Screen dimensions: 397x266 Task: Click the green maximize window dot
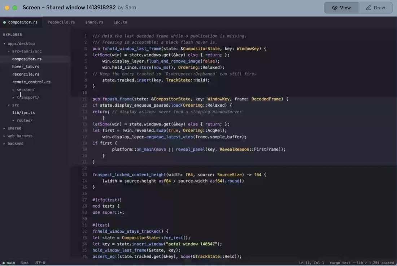(15, 8)
